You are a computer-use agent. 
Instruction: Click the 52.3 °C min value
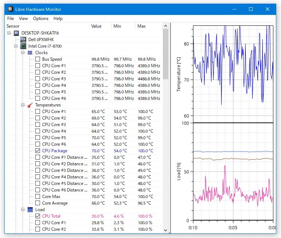[x=120, y=203]
